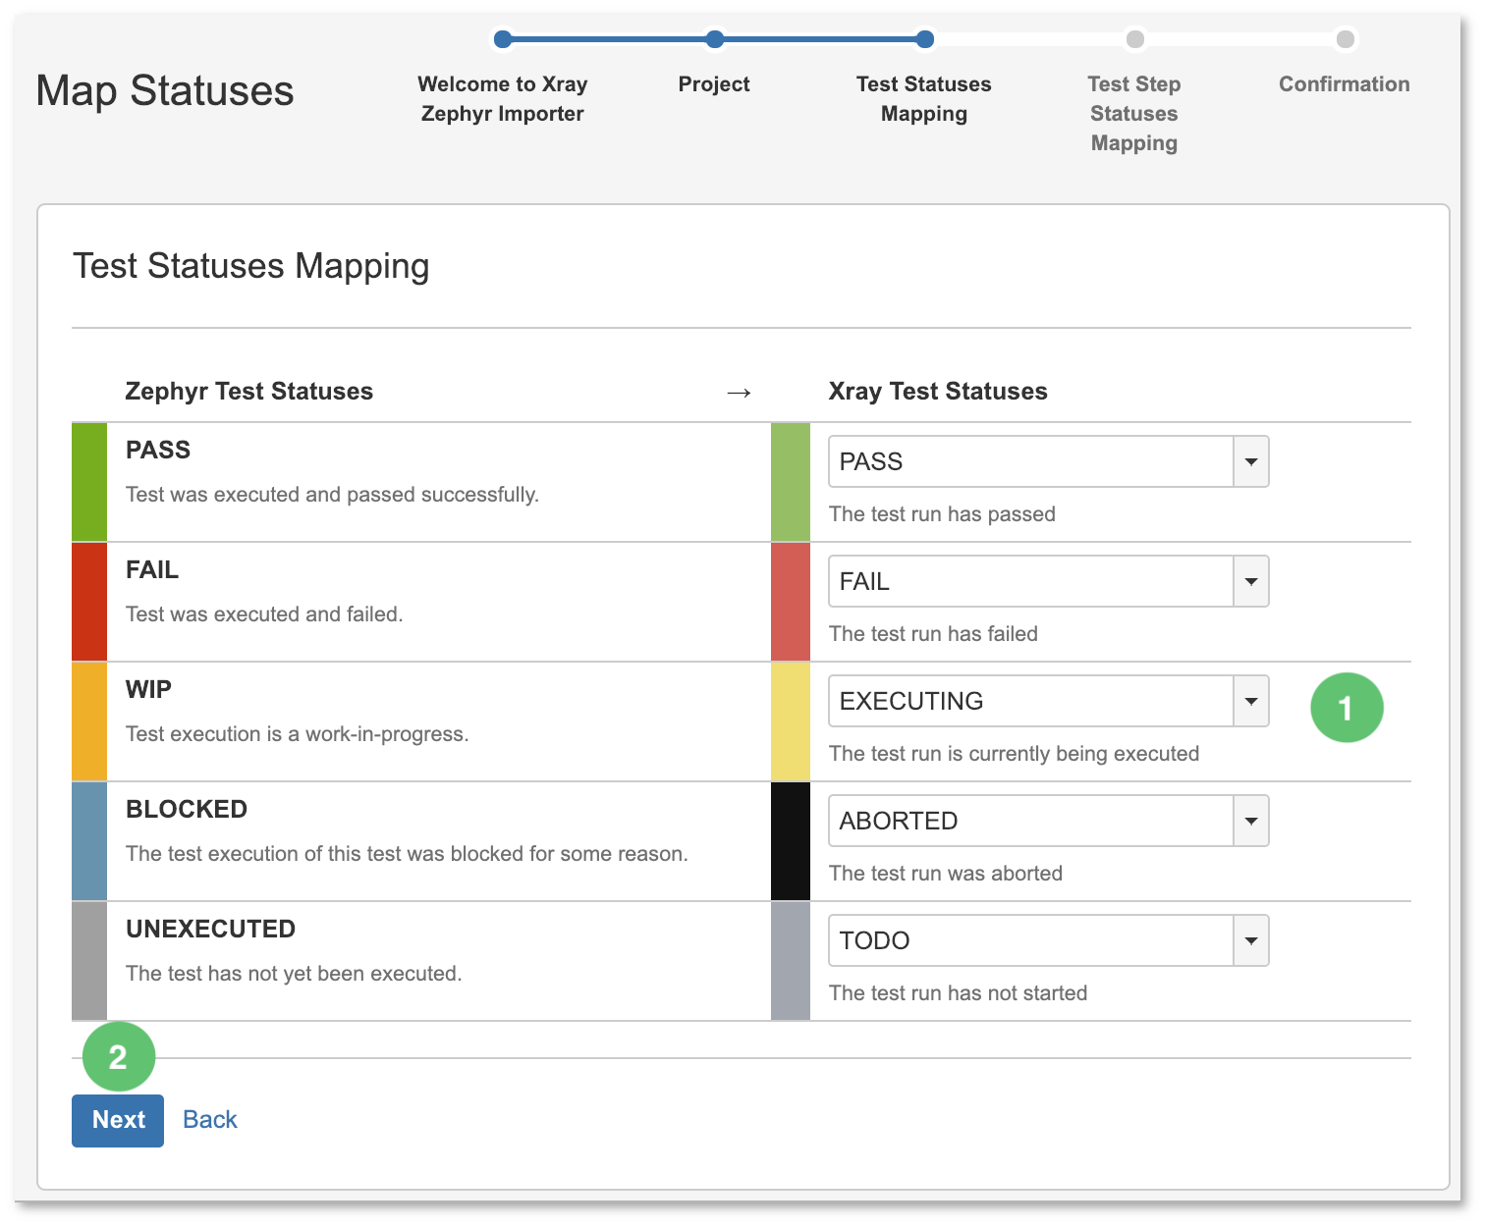Click the gray-blue Xray TODO swatch
This screenshot has height=1227, width=1485.
click(x=791, y=961)
